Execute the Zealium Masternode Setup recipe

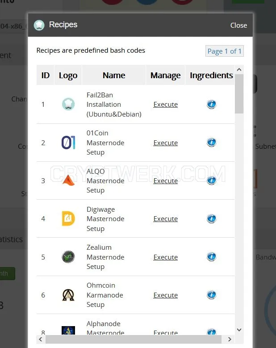pos(166,257)
